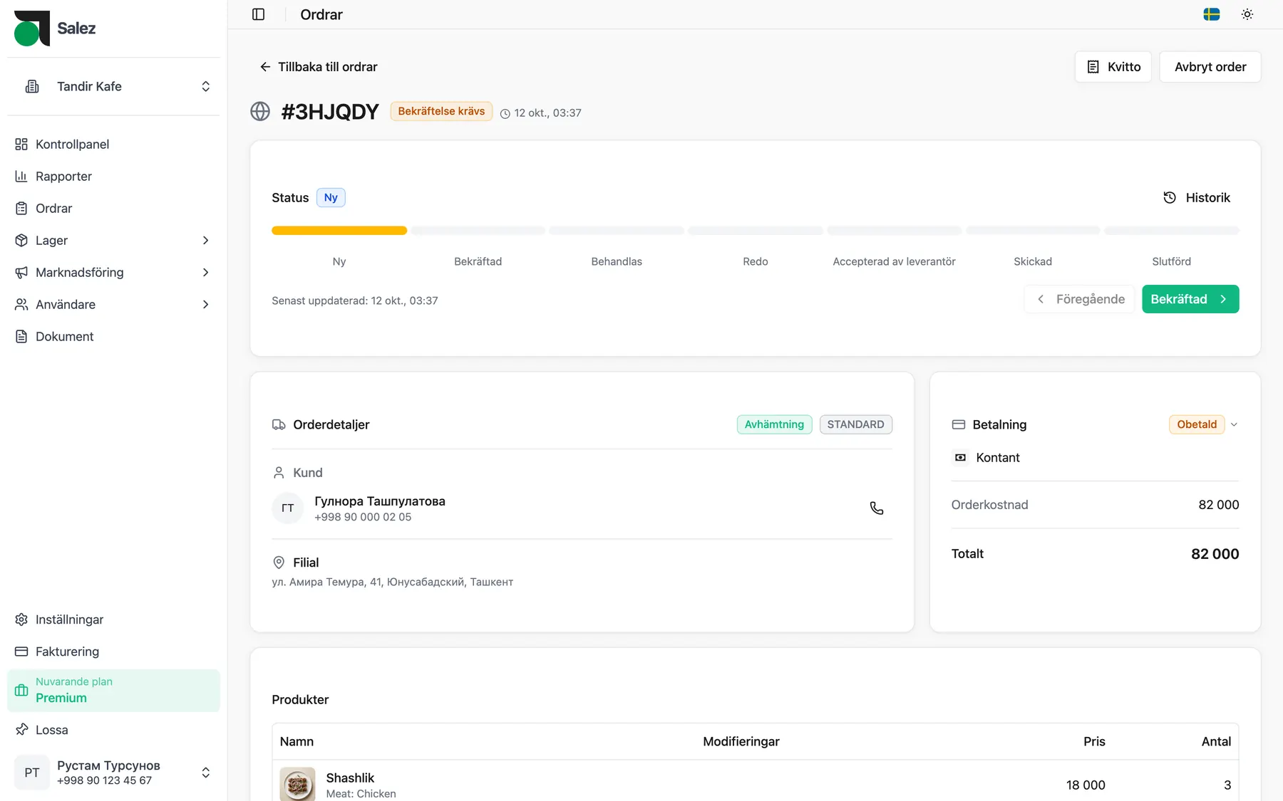Click the Nuvarande plan Premium card
Viewport: 1283px width, 801px height.
pos(113,691)
